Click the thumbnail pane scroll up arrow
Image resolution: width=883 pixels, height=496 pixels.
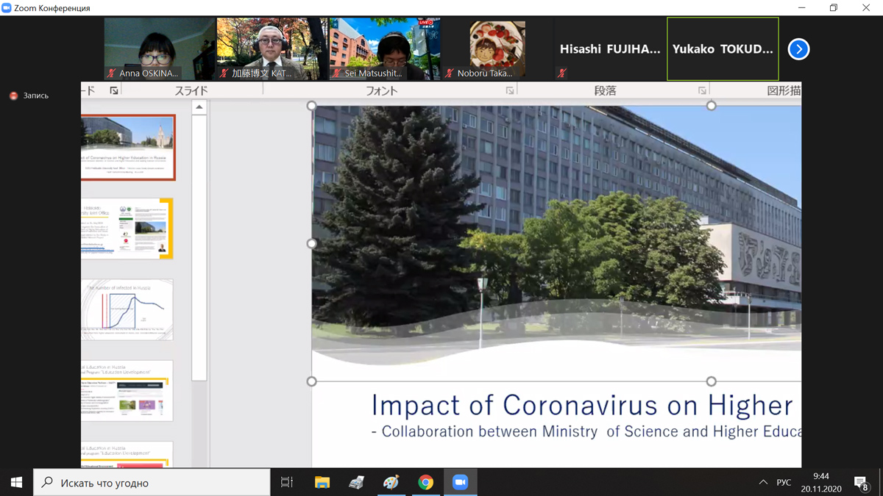coord(199,107)
